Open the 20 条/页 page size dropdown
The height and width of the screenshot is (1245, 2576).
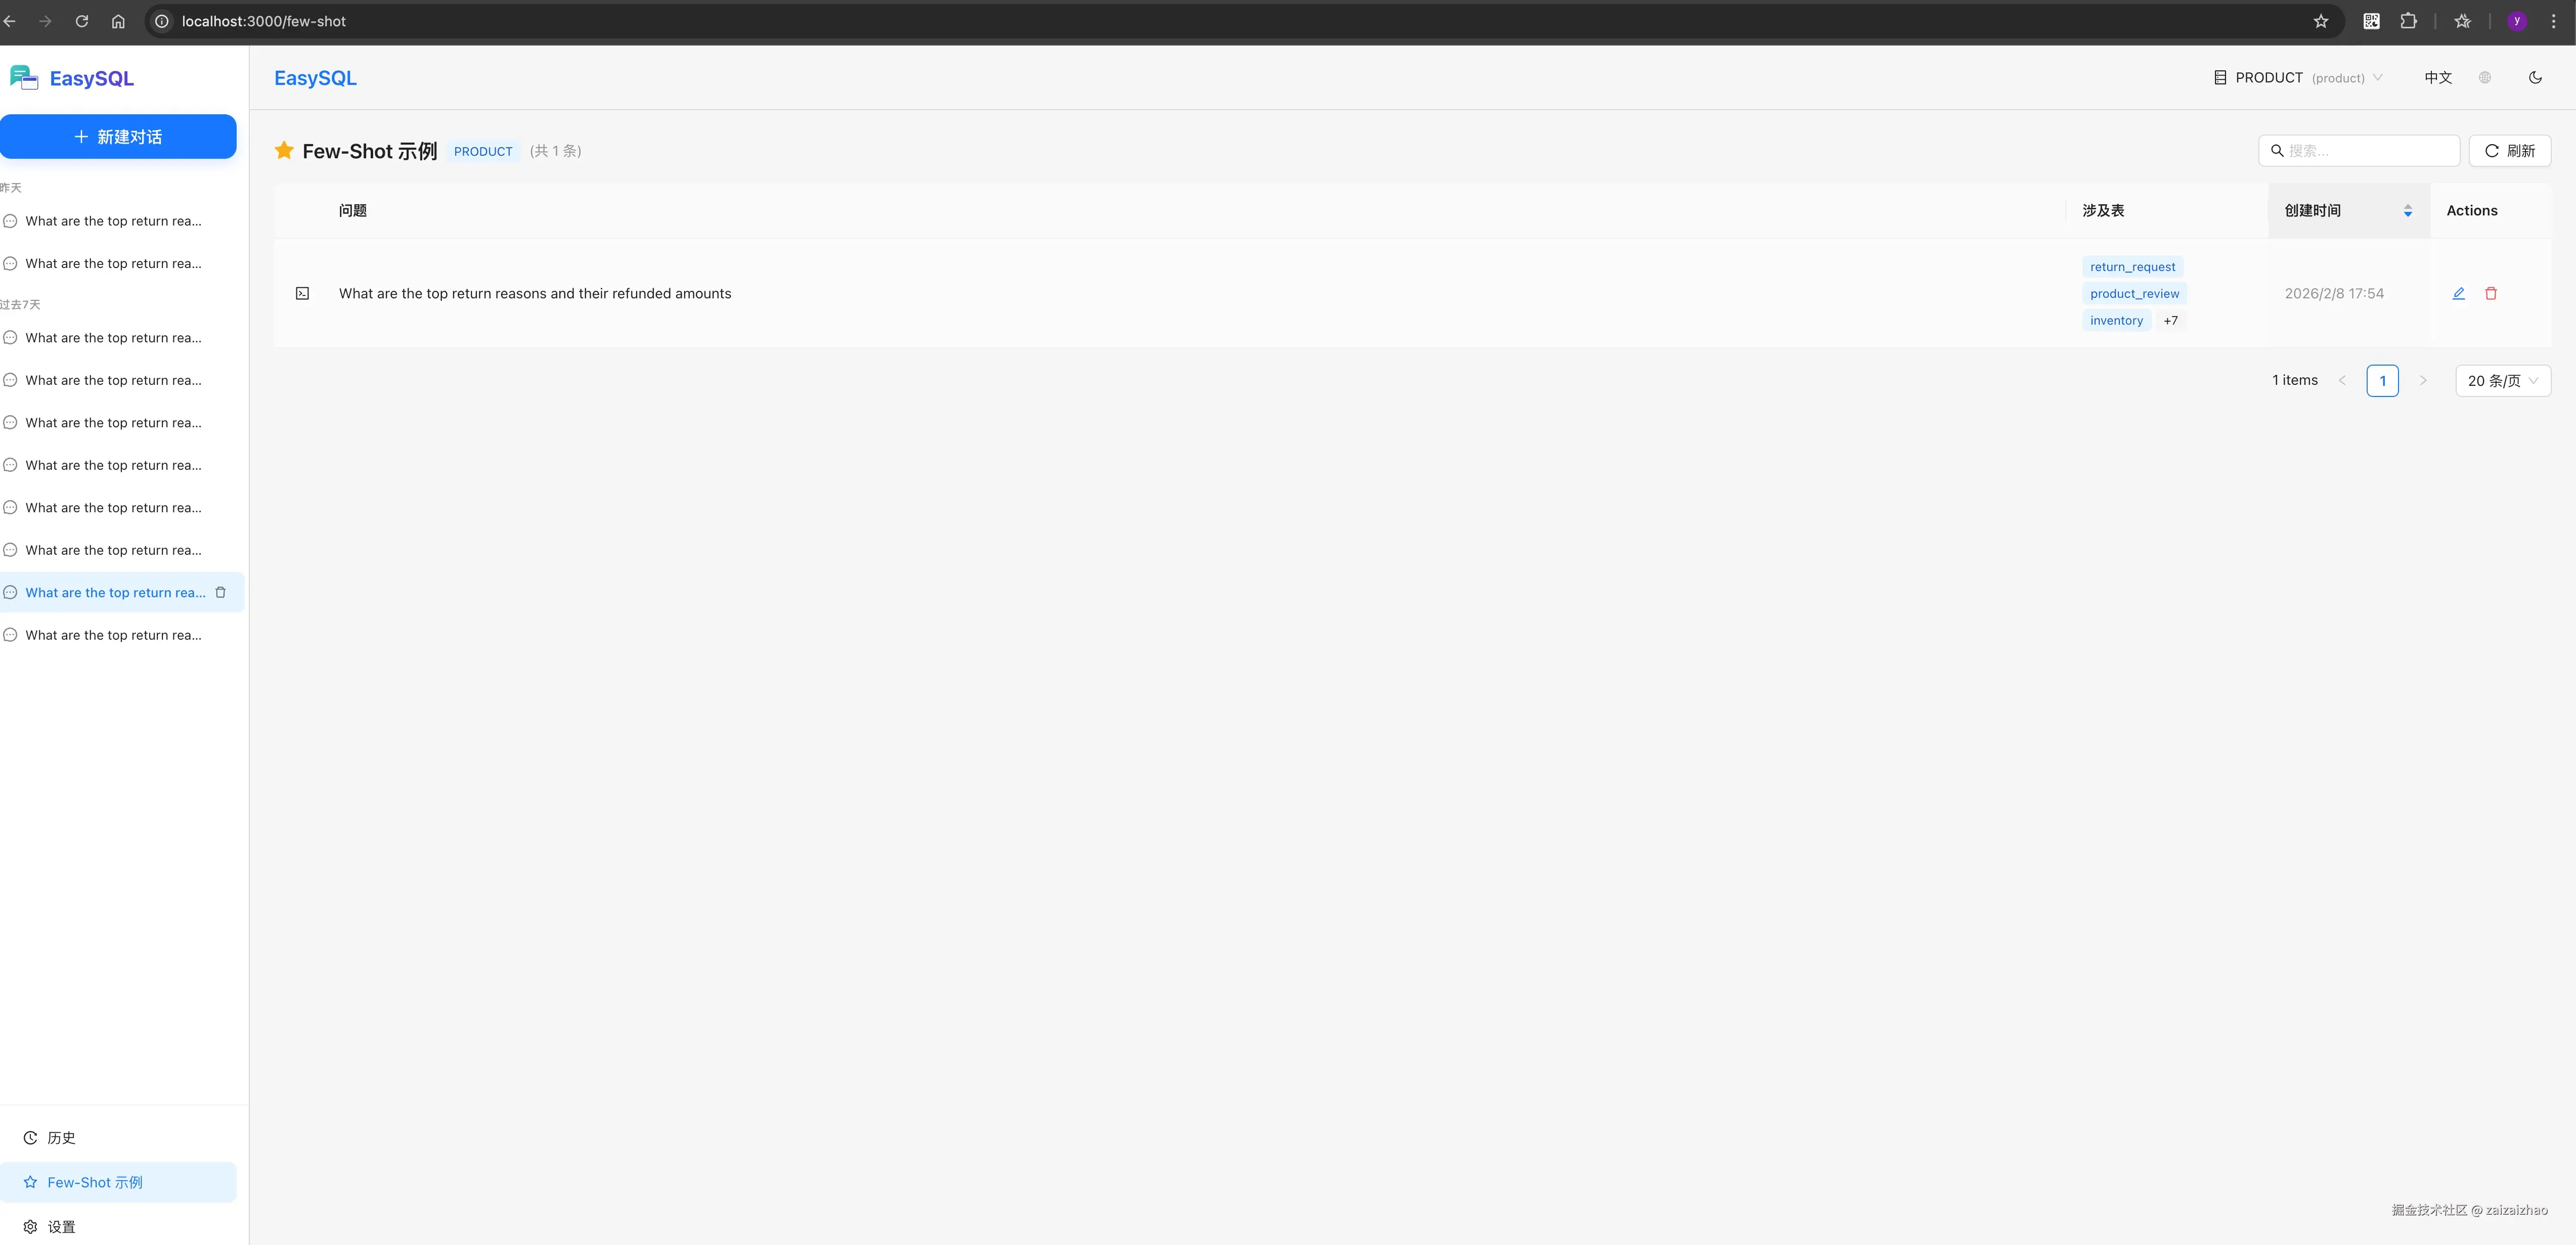tap(2503, 381)
